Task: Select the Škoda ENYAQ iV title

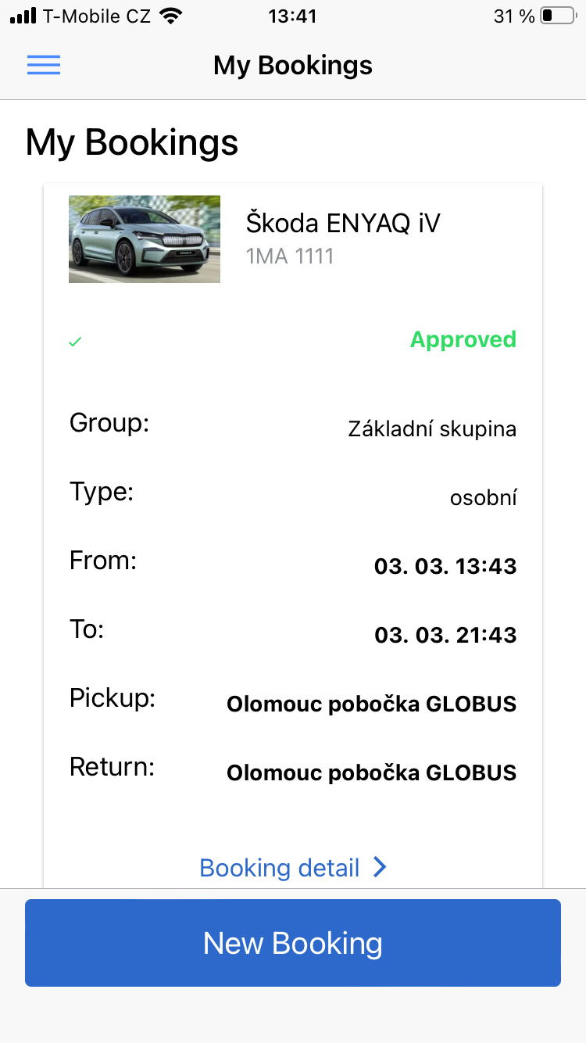Action: pos(343,224)
